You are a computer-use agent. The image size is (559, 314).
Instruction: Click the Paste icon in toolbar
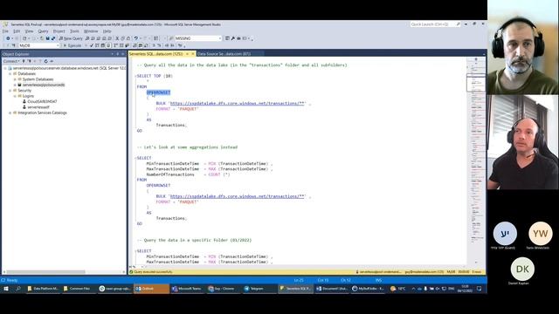[x=128, y=38]
